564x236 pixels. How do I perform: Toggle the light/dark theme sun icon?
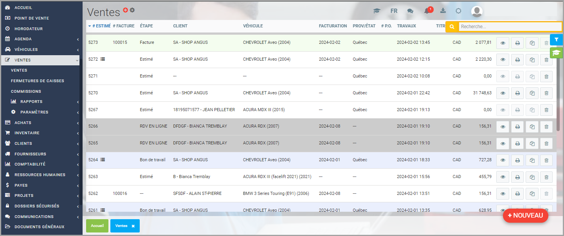click(x=458, y=11)
